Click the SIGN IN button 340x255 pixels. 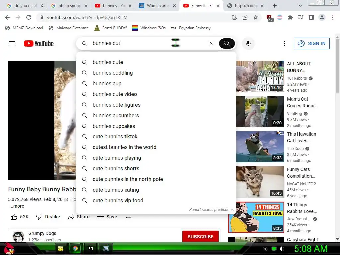311,43
